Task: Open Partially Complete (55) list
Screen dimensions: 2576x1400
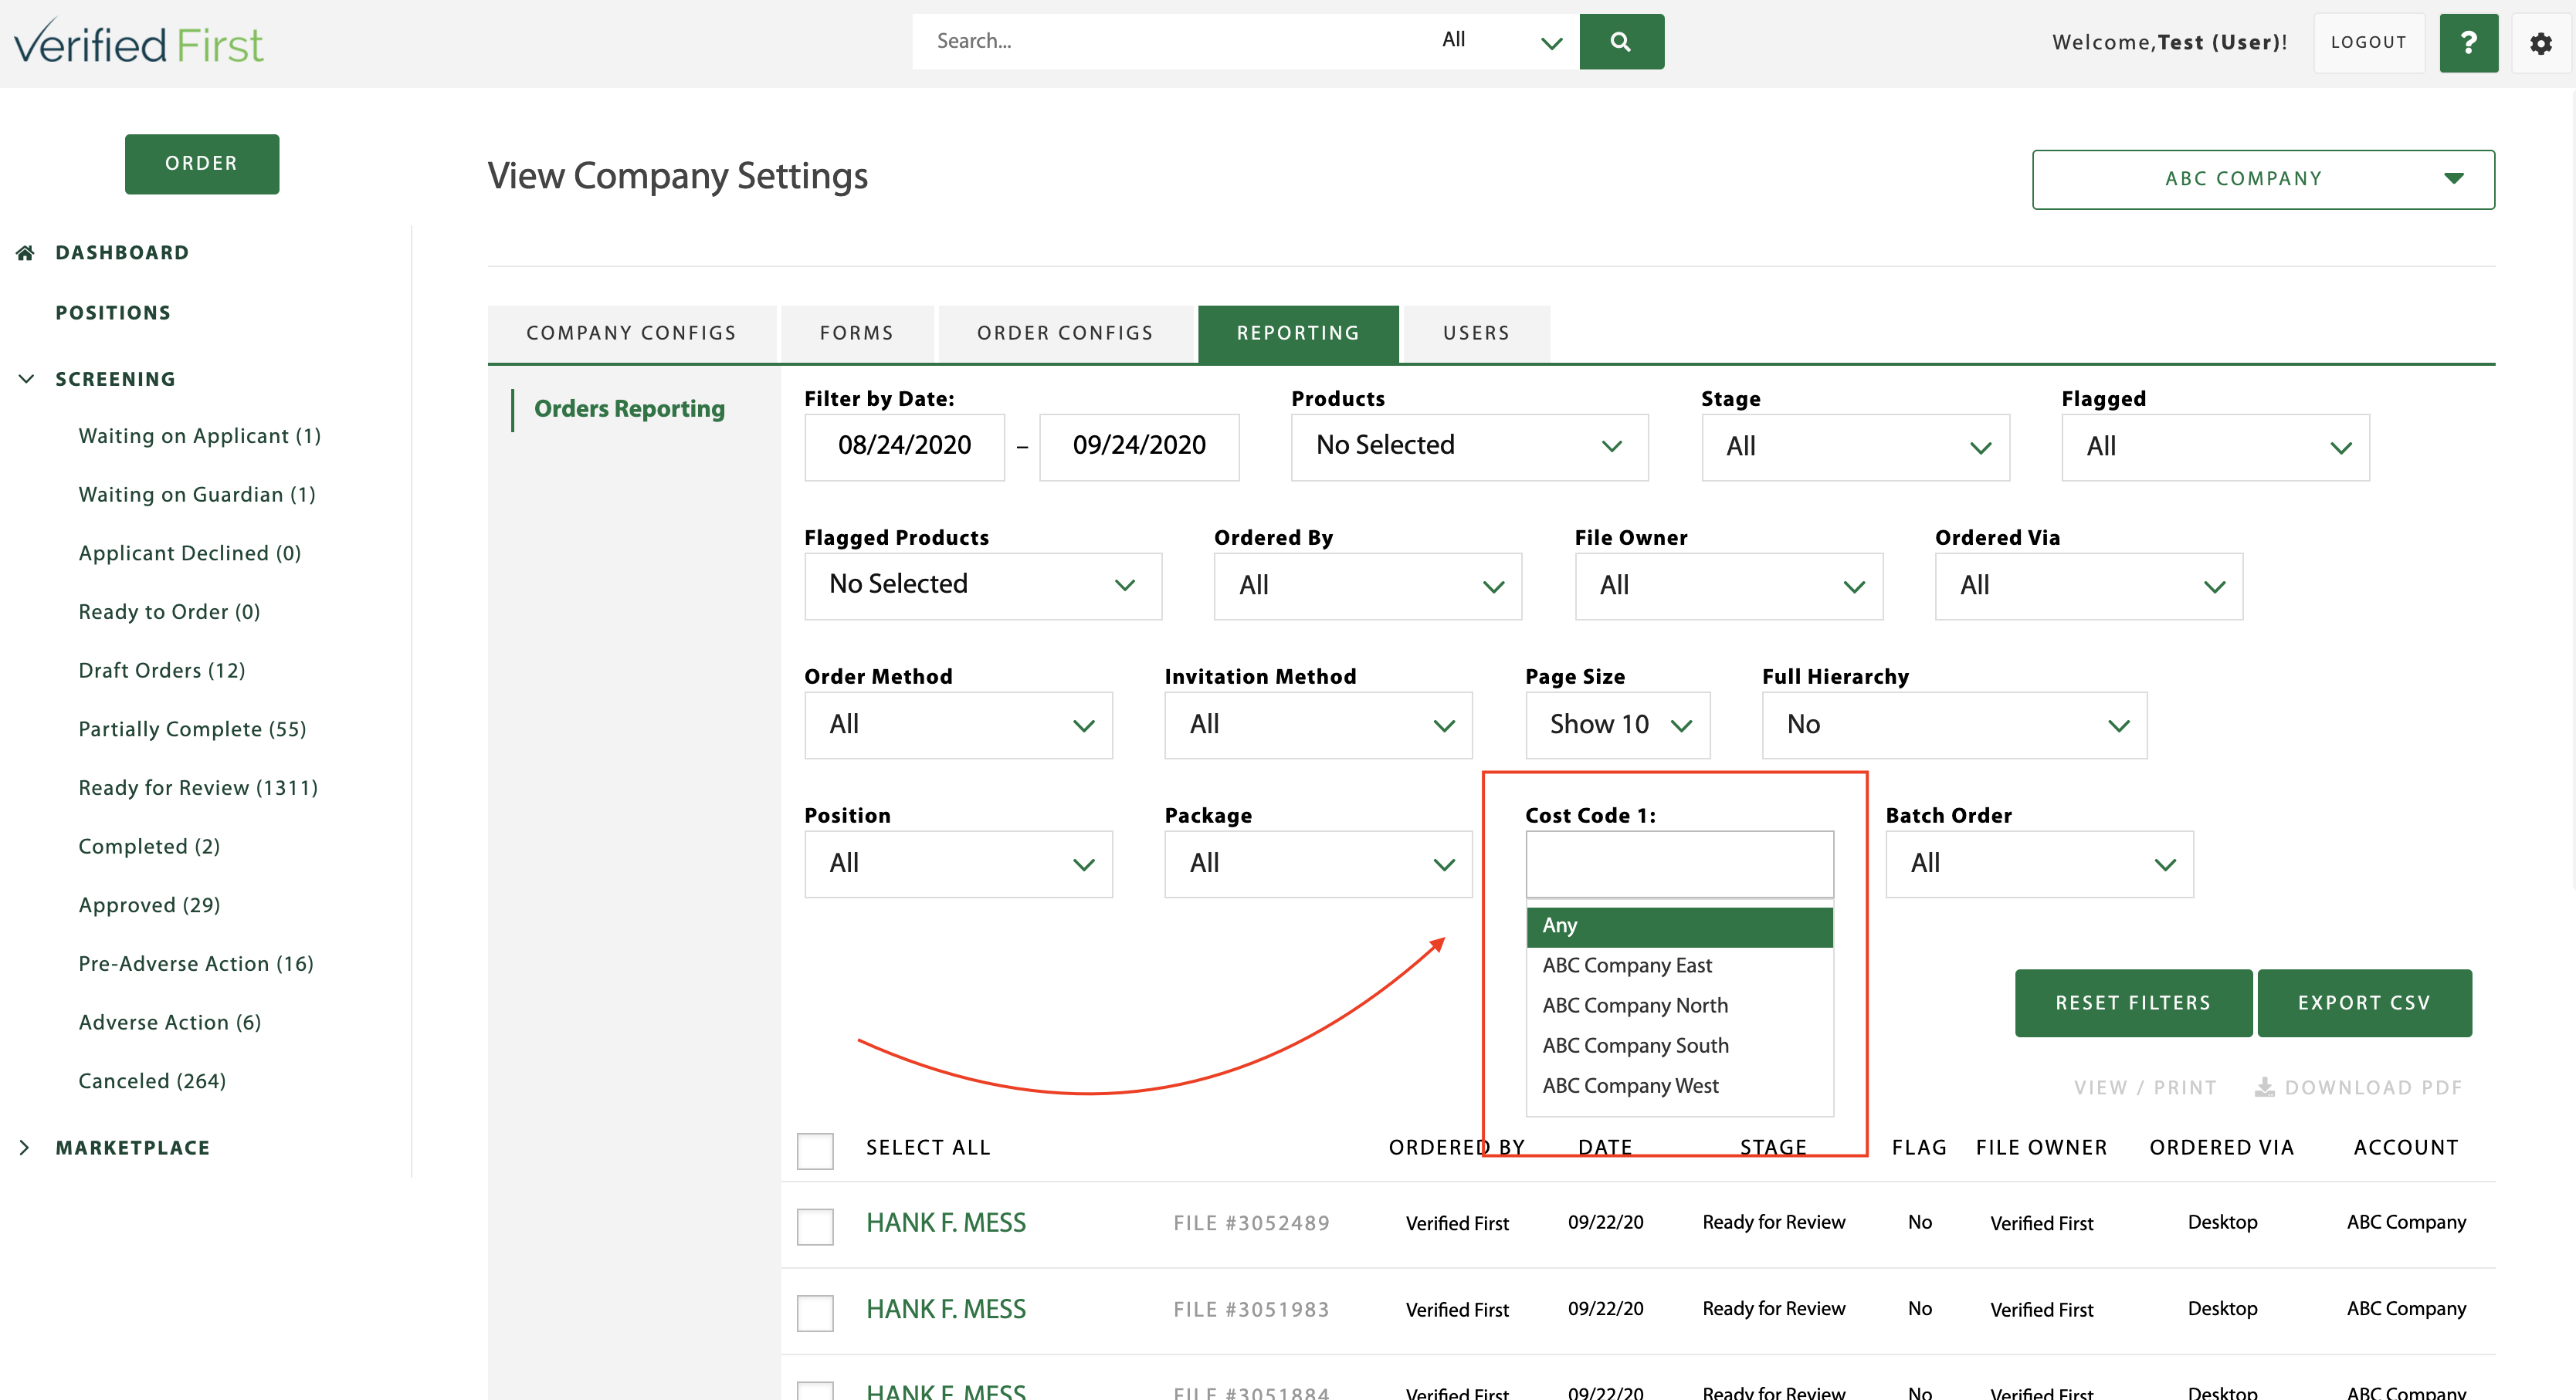Action: tap(192, 729)
